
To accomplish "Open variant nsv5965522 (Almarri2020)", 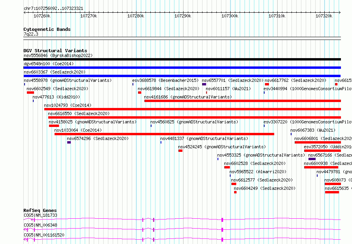I will (258, 172).
